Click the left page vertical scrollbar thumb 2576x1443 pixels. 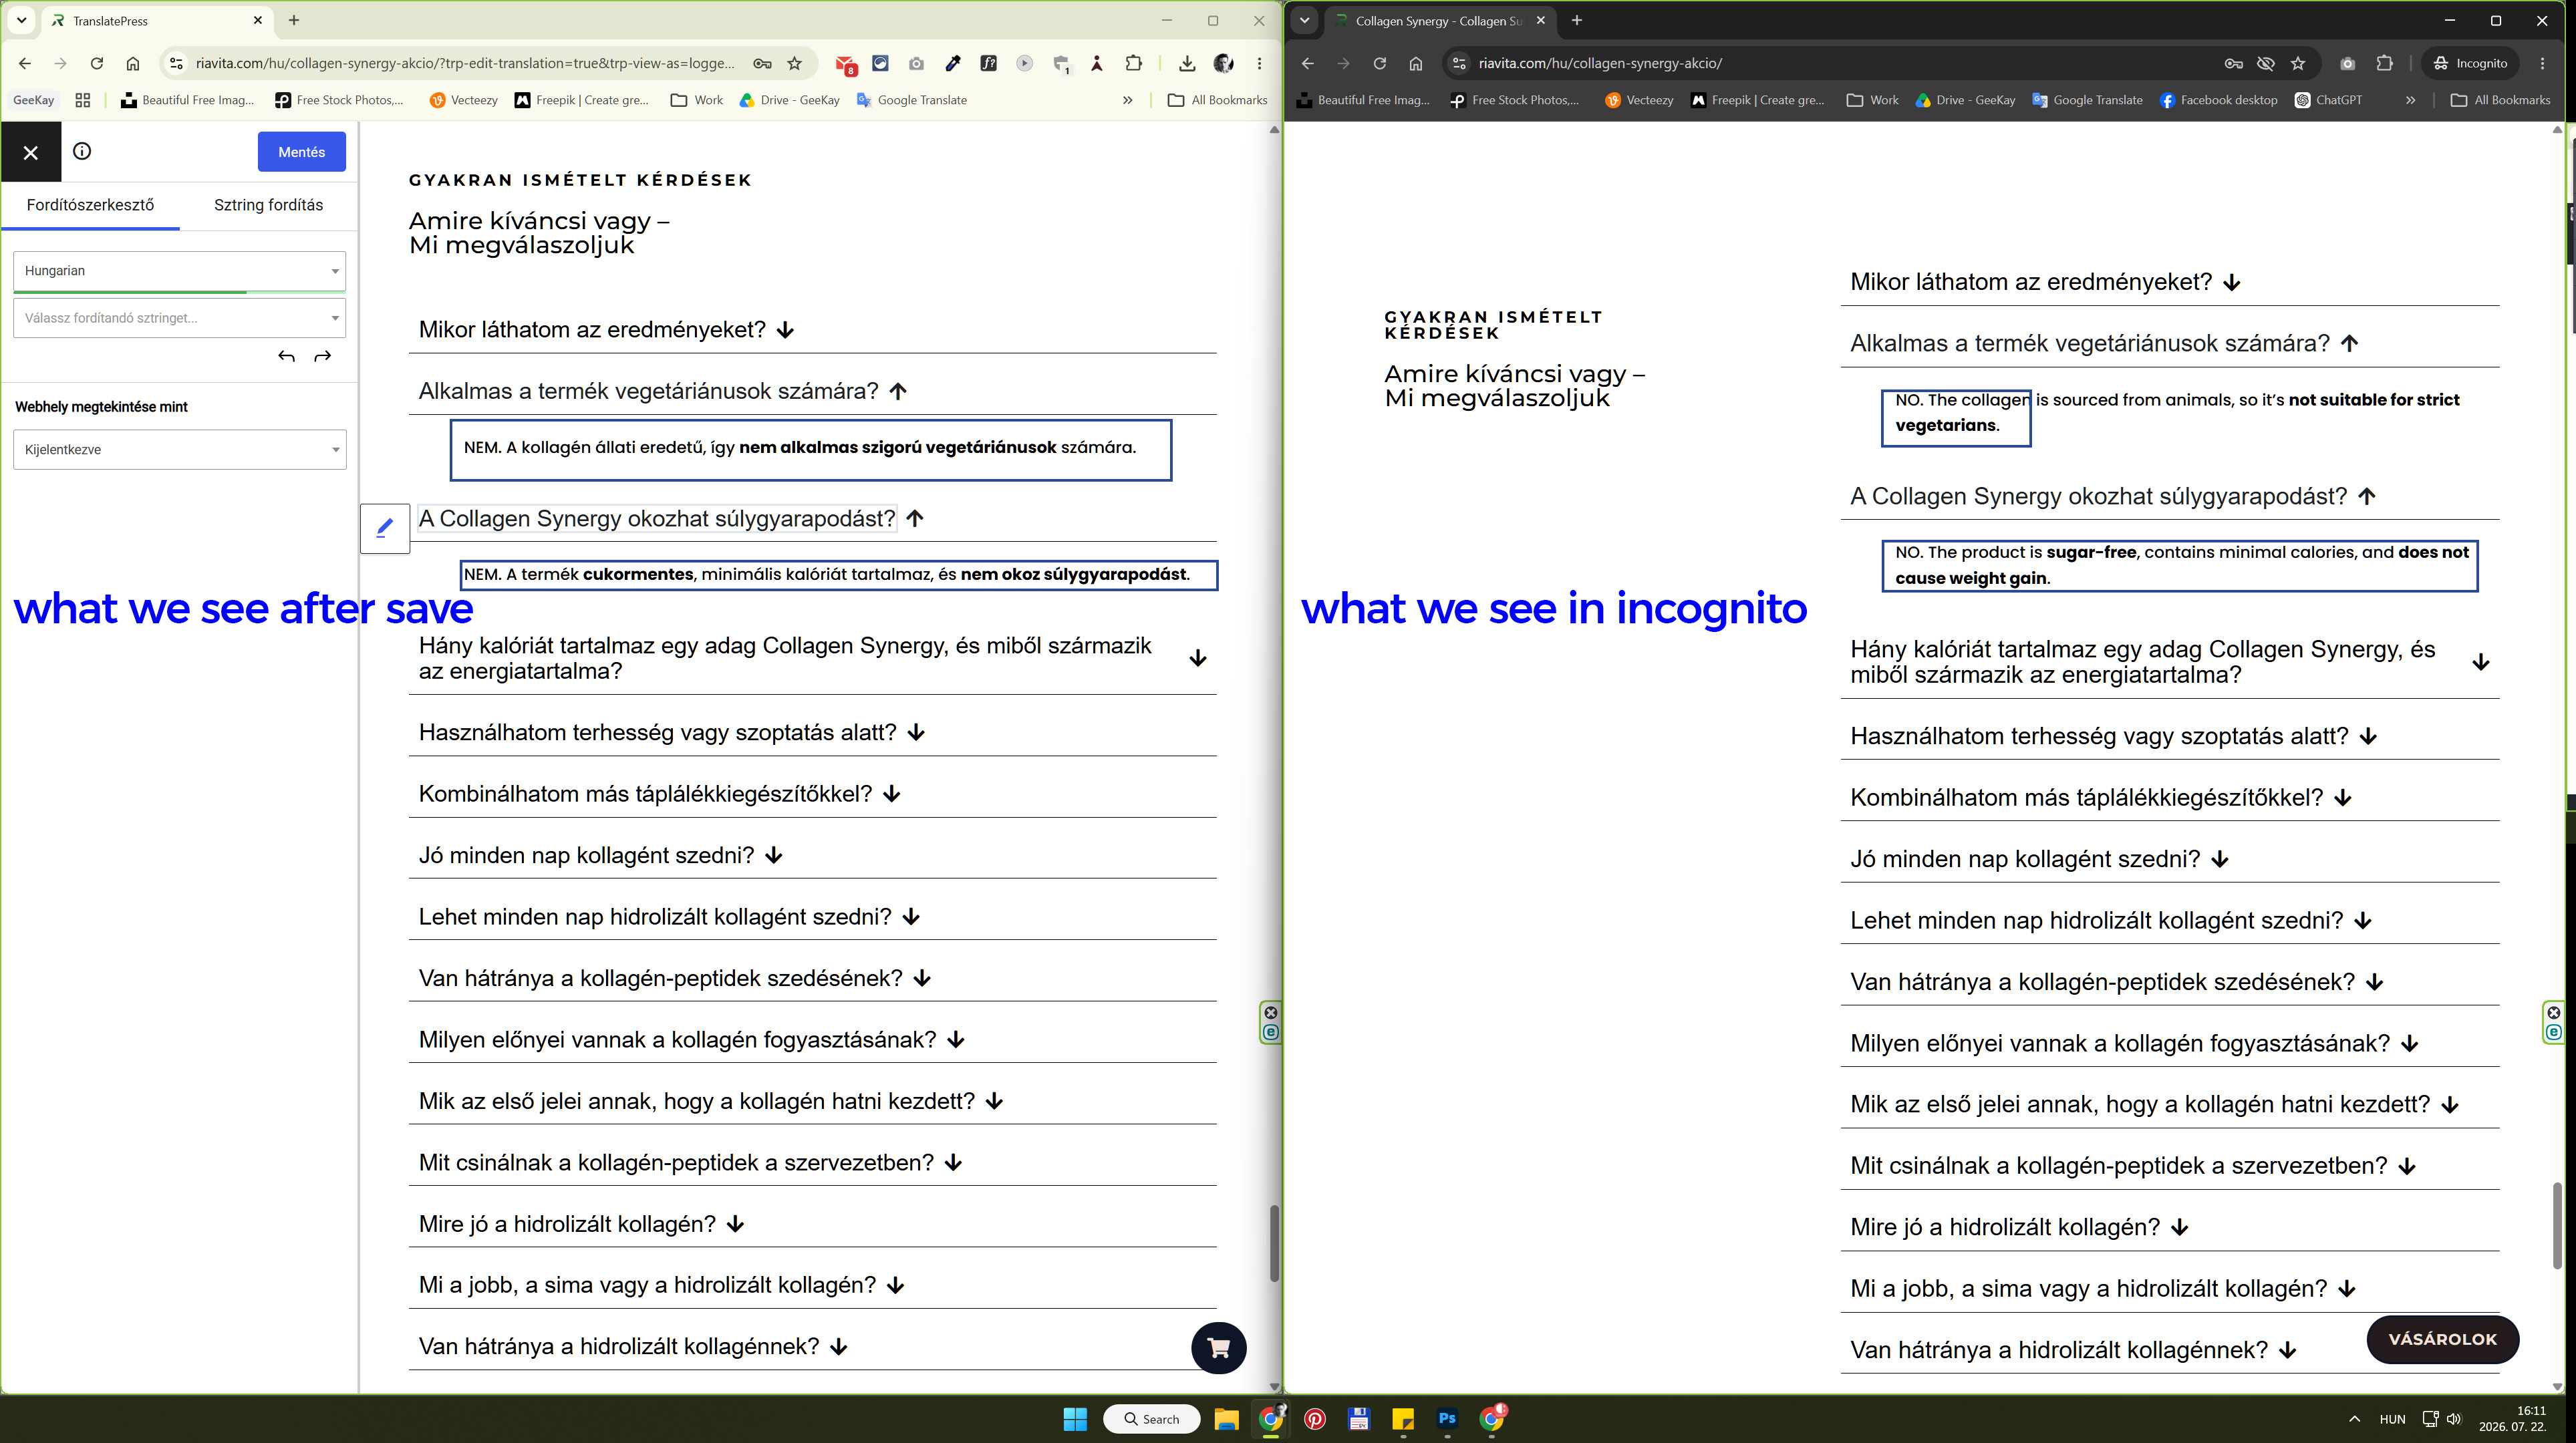pyautogui.click(x=1274, y=1243)
